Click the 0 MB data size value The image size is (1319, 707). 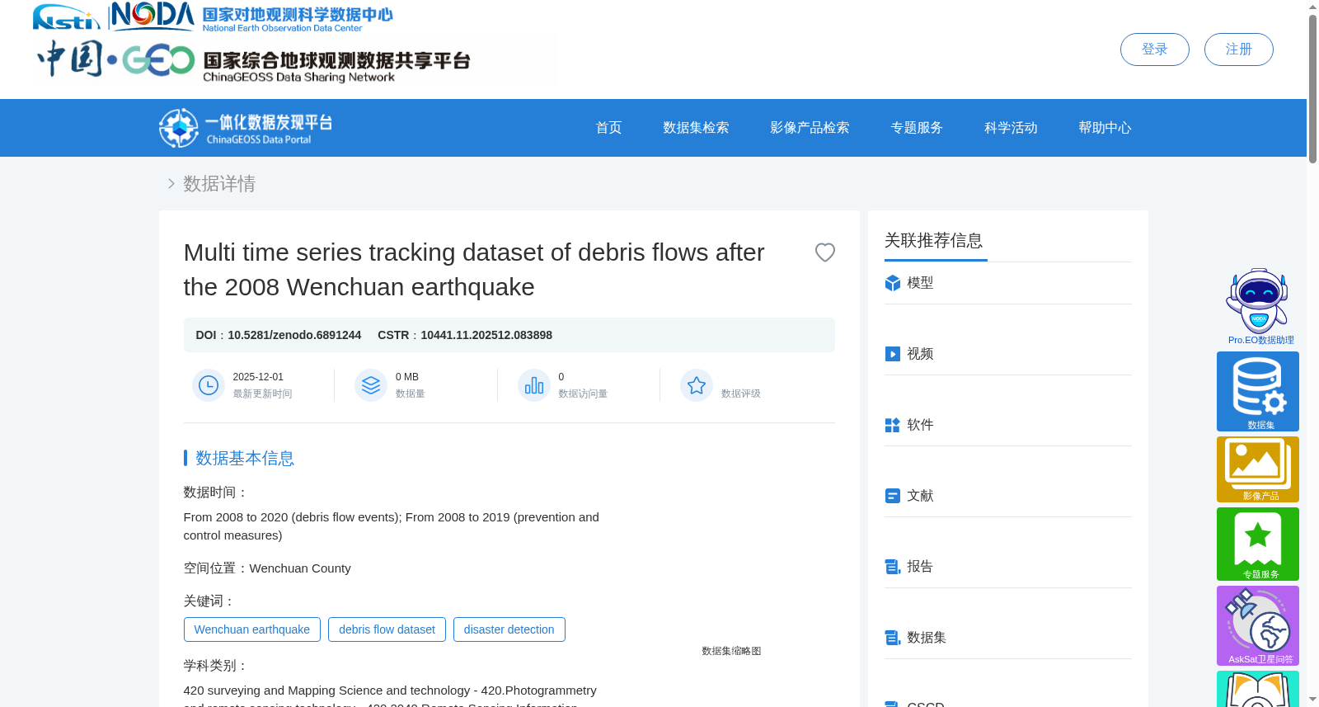pos(407,377)
